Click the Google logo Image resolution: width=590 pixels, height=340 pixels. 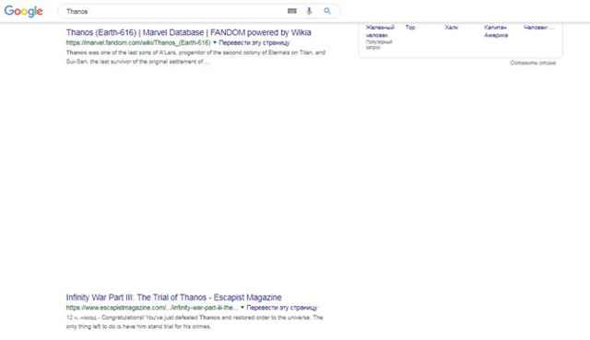pyautogui.click(x=23, y=11)
